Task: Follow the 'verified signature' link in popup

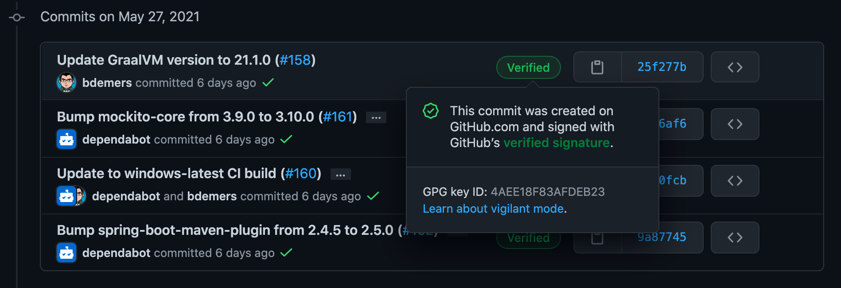Action: tap(557, 143)
